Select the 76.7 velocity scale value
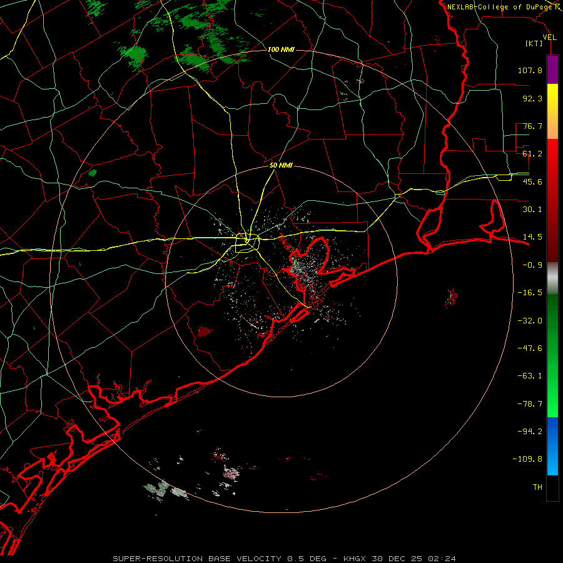This screenshot has width=563, height=563. 532,126
